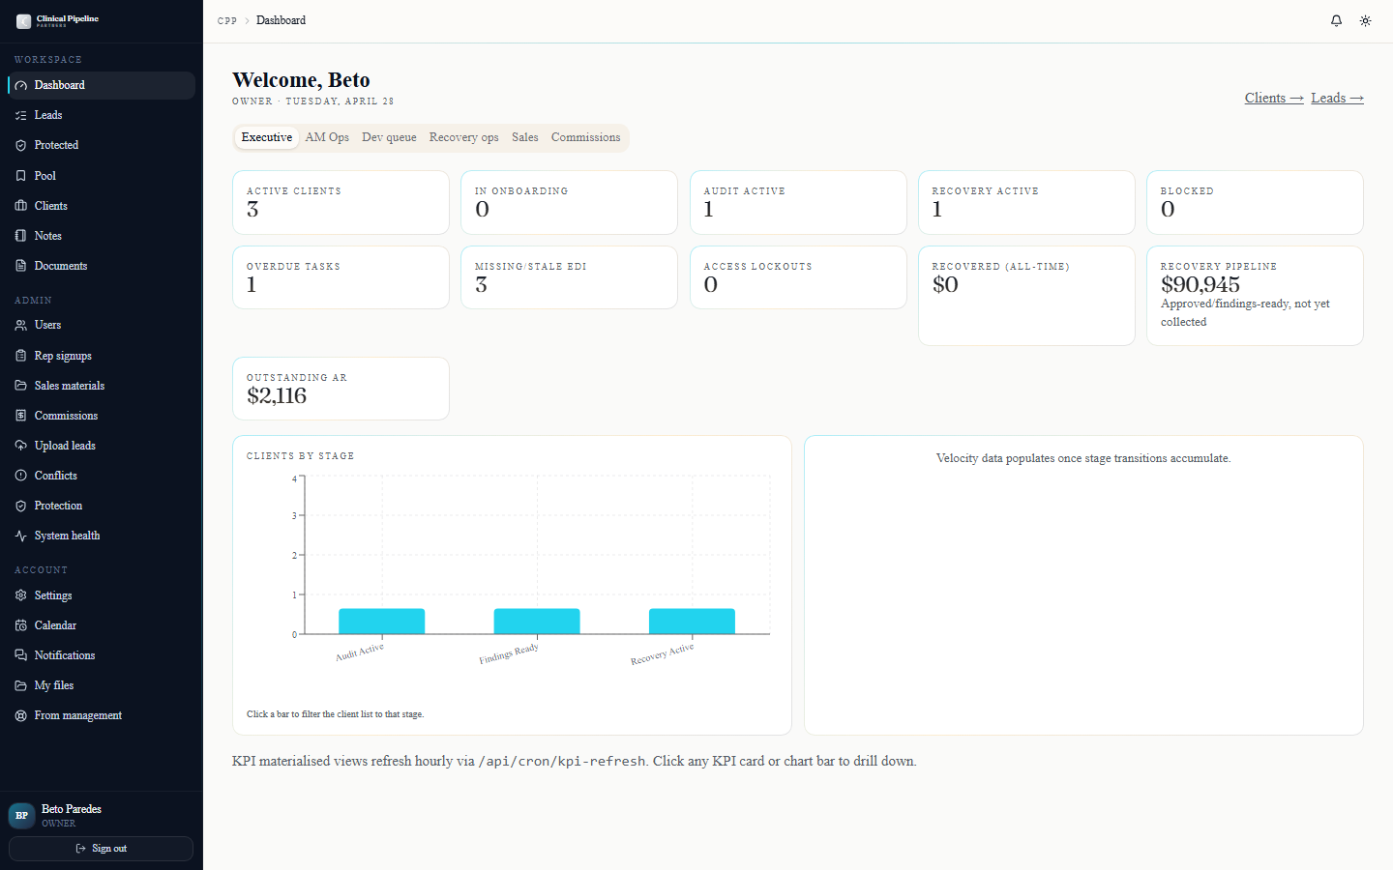1393x870 pixels.
Task: Open Sales materials in sidebar
Action: [x=102, y=386]
